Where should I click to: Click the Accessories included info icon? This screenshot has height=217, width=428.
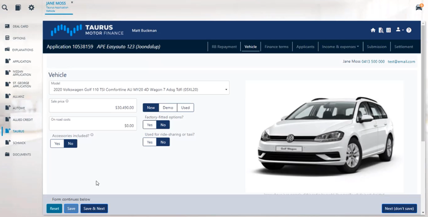tap(92, 135)
